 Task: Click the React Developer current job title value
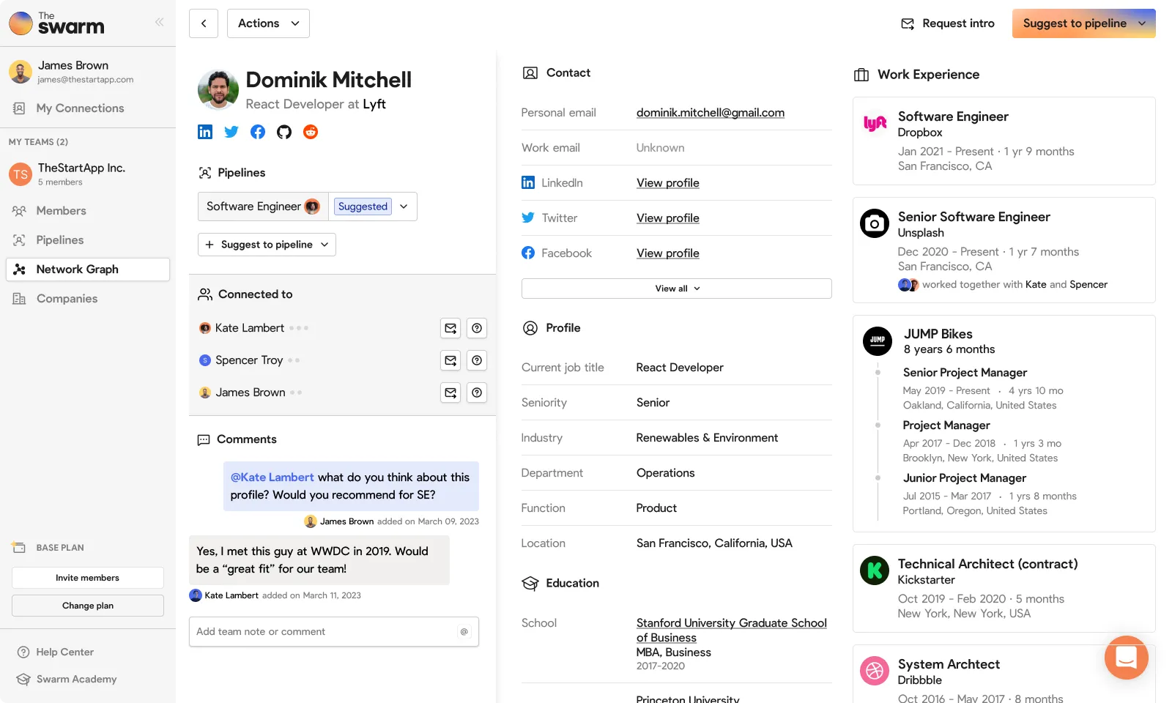680,368
